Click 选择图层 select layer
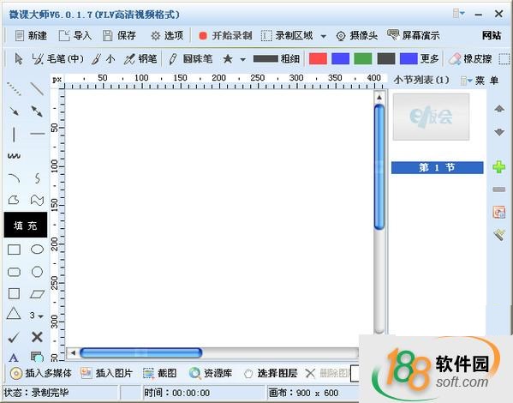 coord(271,373)
